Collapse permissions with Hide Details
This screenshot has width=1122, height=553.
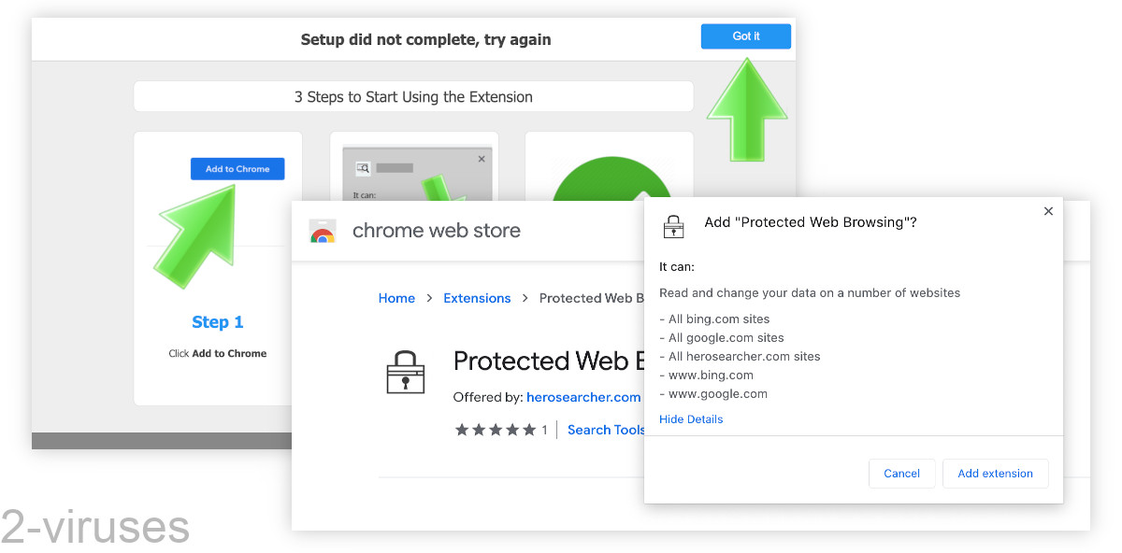[691, 418]
